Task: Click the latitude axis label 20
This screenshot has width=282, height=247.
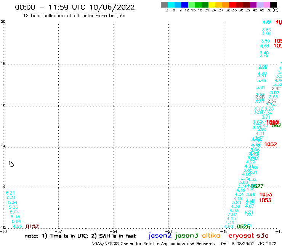Action: coord(3,22)
